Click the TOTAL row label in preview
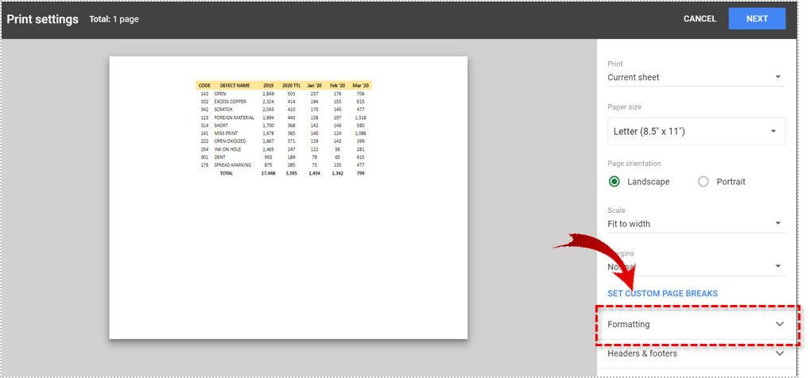 [227, 173]
